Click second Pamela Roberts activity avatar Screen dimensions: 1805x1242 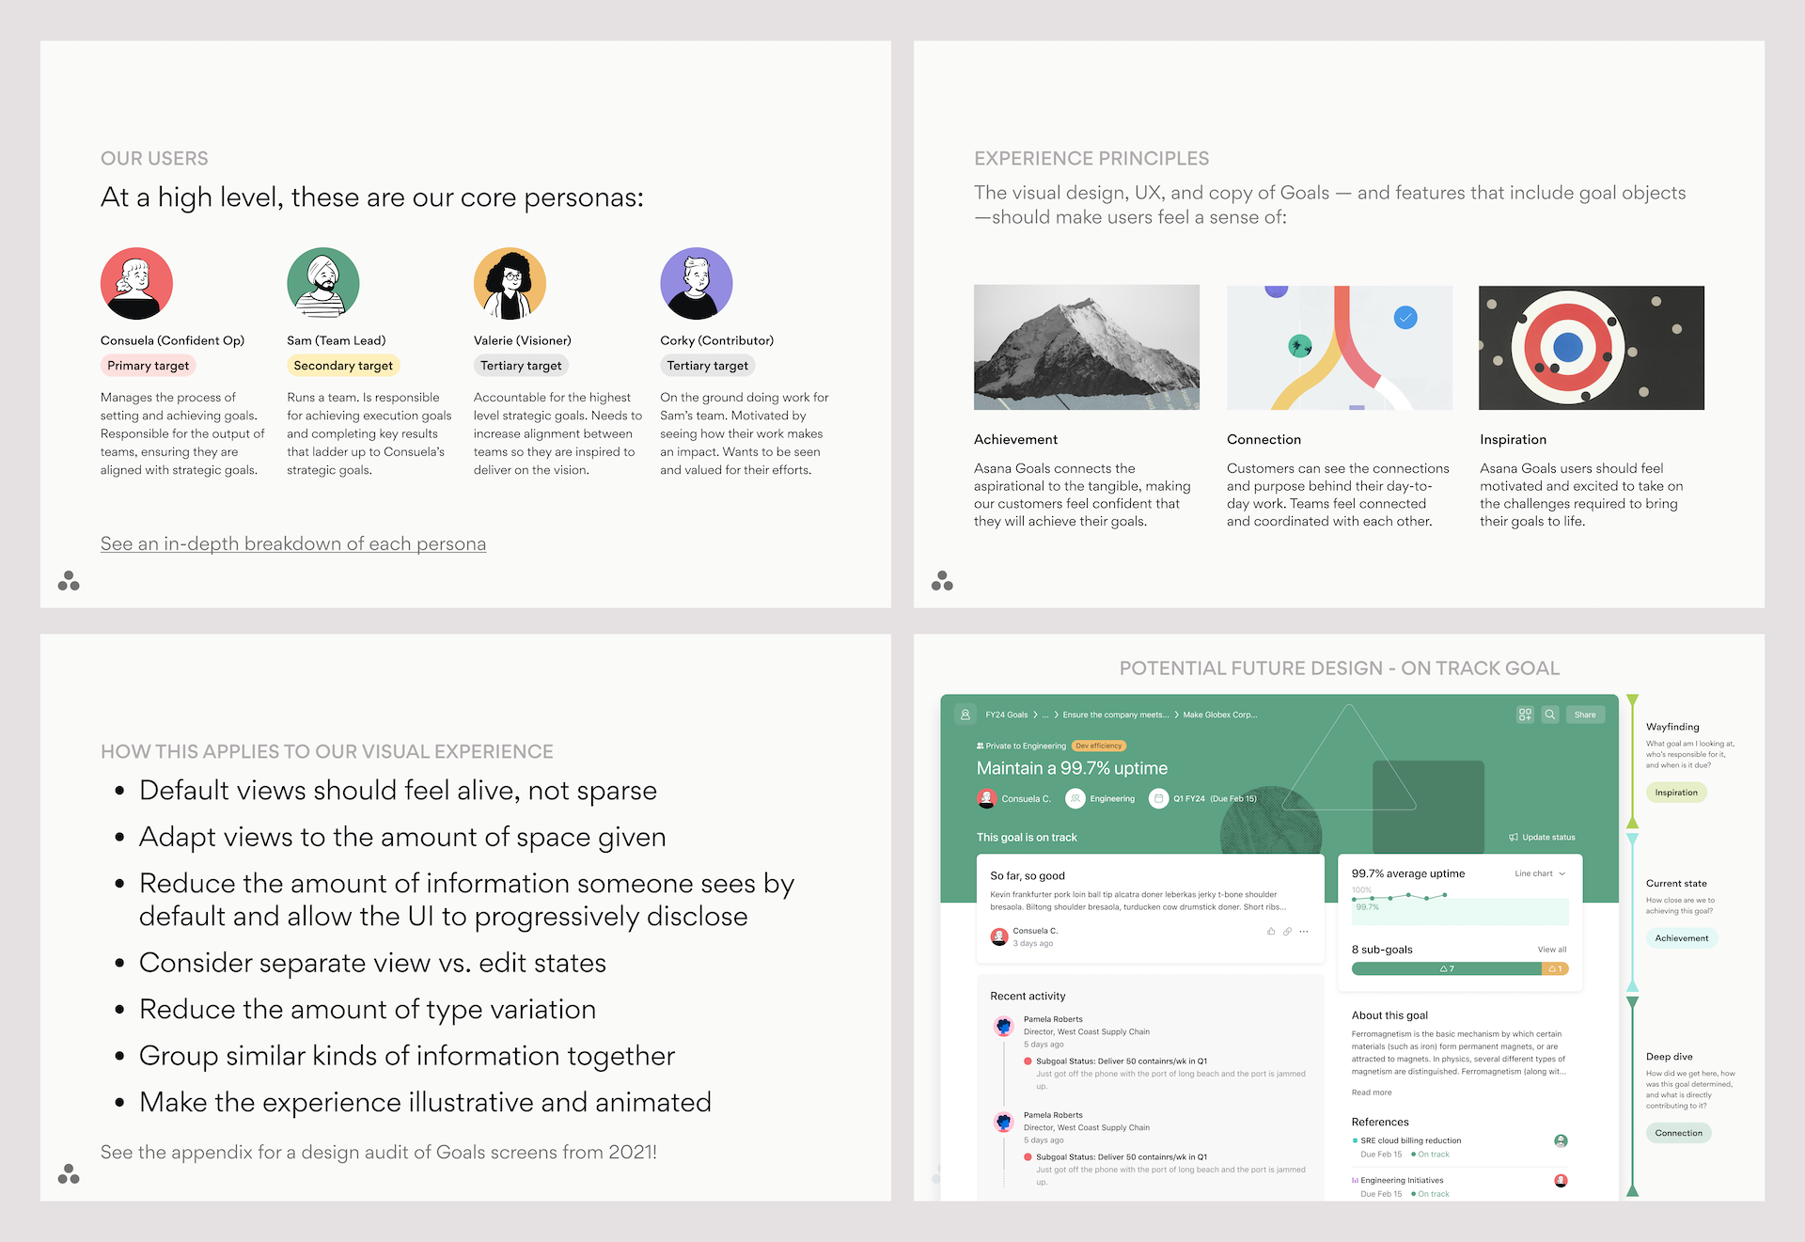pyautogui.click(x=1003, y=1122)
